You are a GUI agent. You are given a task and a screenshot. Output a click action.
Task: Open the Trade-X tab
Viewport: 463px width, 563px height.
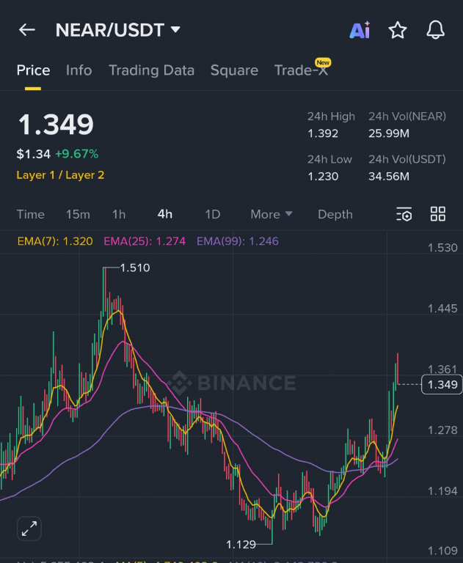click(302, 70)
